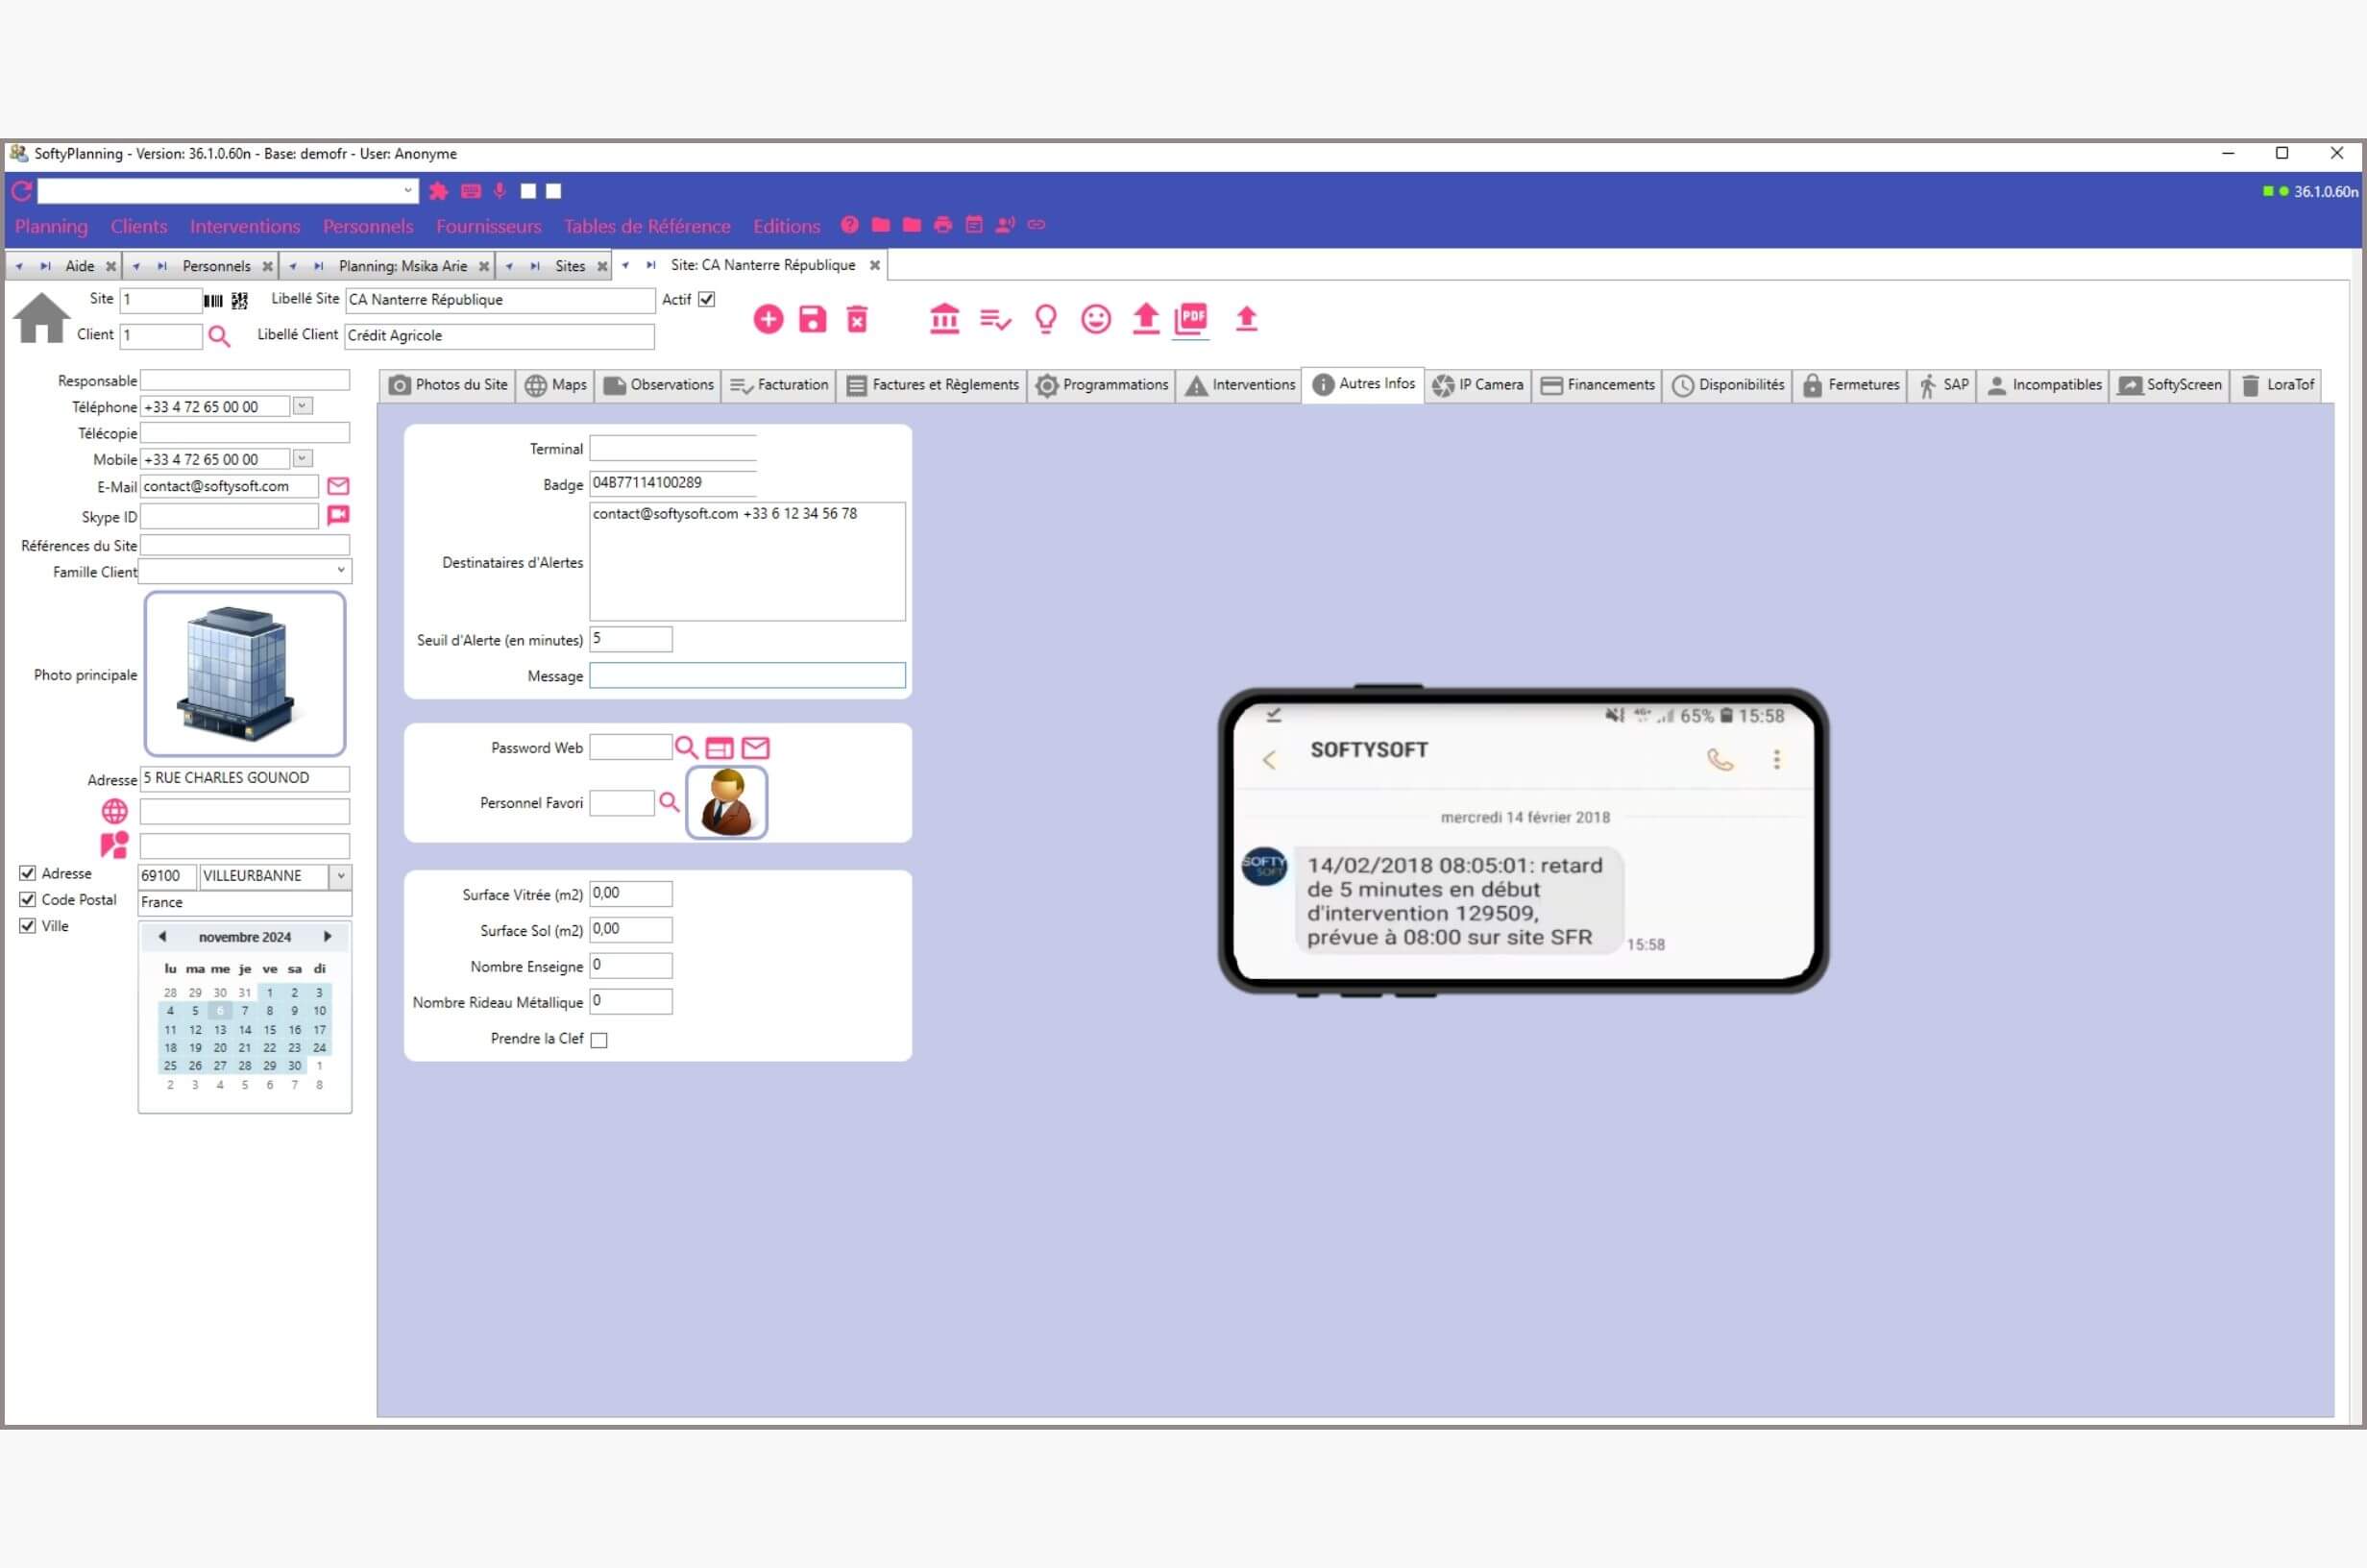The image size is (2367, 1568).
Task: Expand the Téléphone number dropdown arrow
Action: pyautogui.click(x=301, y=406)
